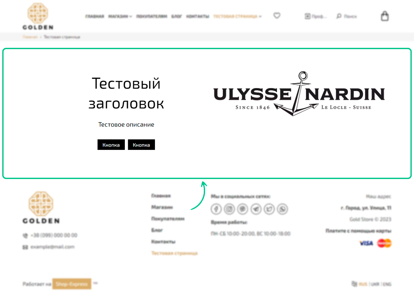This screenshot has height=295, width=414.
Task: Click the right Кнопка button
Action: tap(141, 145)
